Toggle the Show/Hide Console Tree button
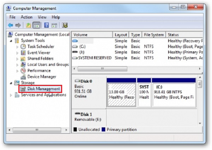 [36, 25]
